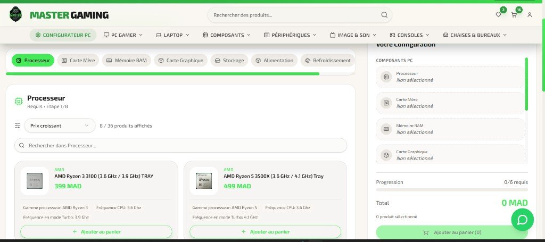Expand the PC Gamer menu chevron
The height and width of the screenshot is (242, 545).
141,35
